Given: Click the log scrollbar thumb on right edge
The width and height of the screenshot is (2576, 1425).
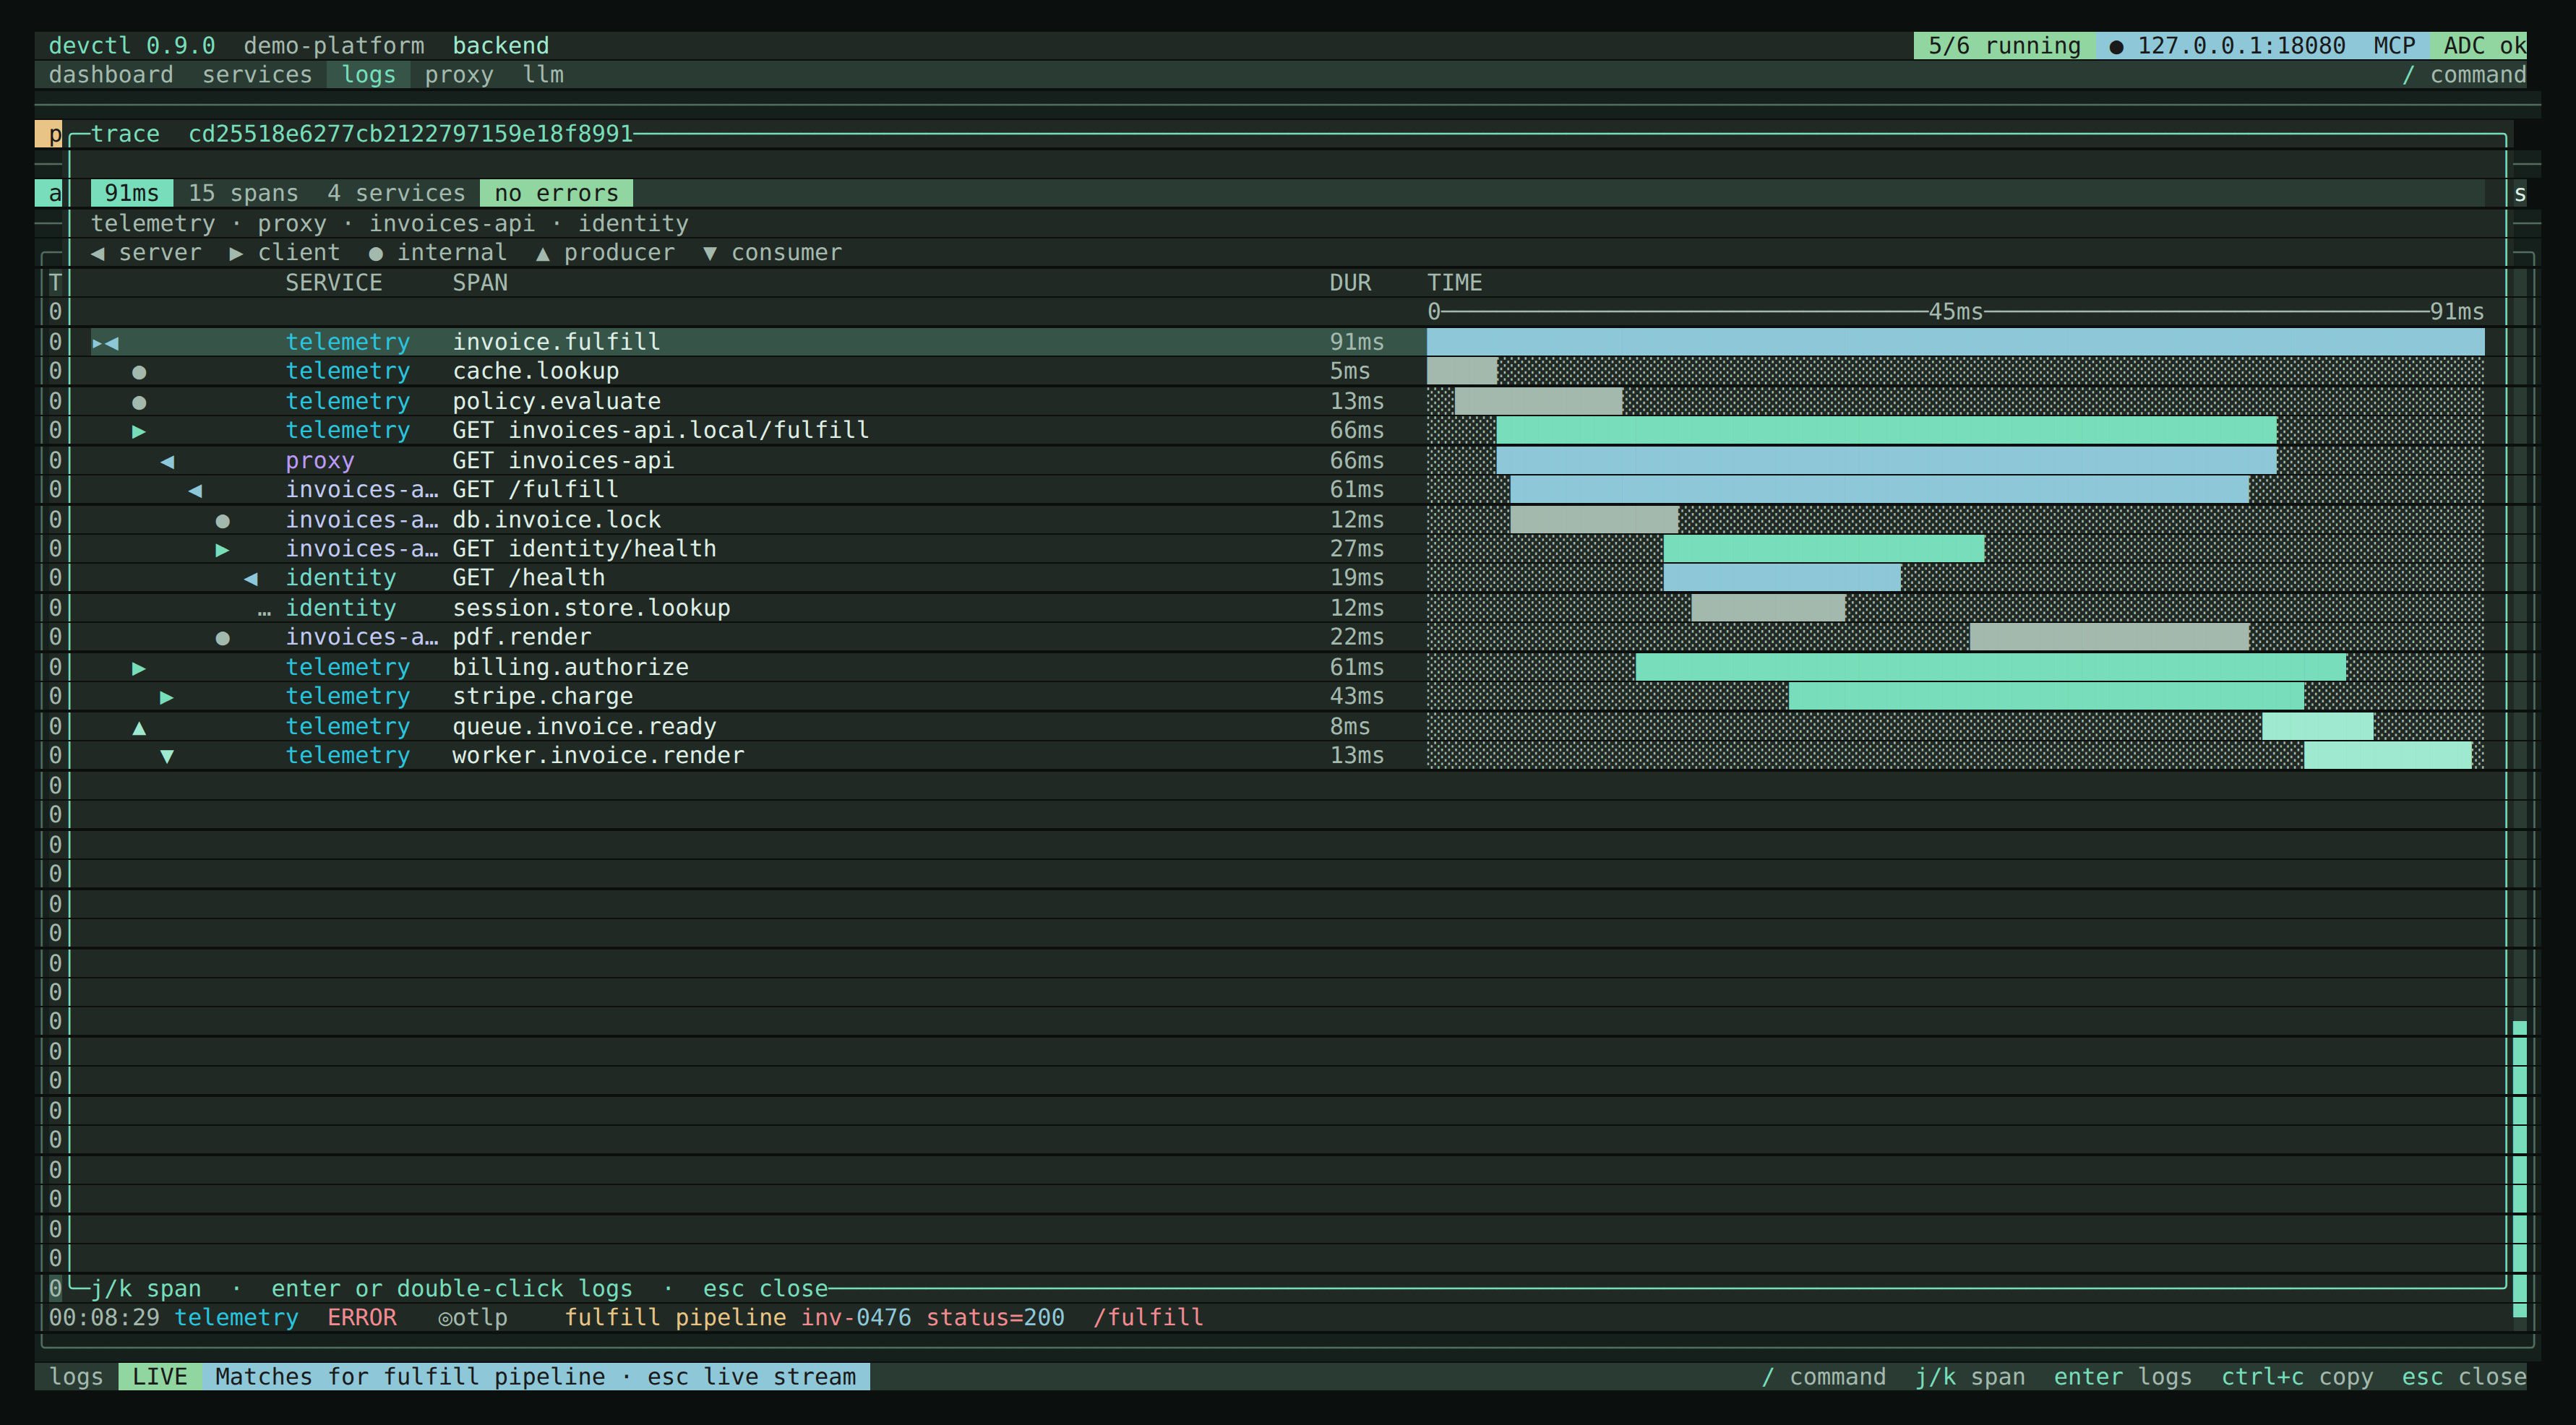Looking at the screenshot, I should click(2519, 1170).
